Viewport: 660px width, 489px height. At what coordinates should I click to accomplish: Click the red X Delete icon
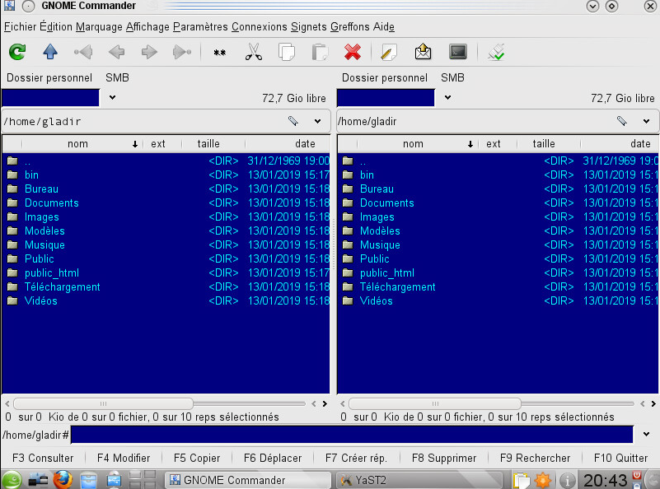coord(353,52)
